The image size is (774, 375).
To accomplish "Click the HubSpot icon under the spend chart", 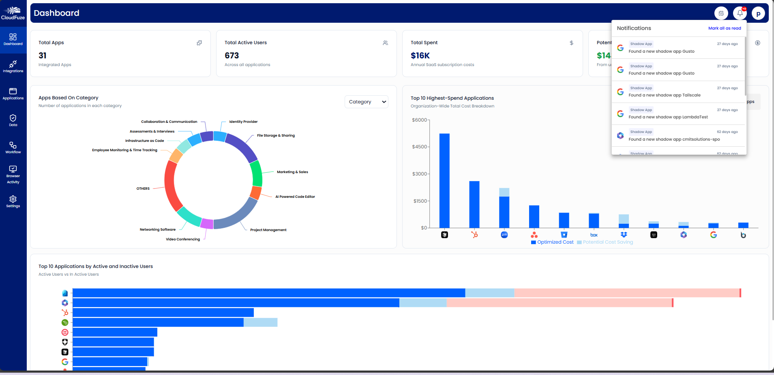I will [x=474, y=235].
